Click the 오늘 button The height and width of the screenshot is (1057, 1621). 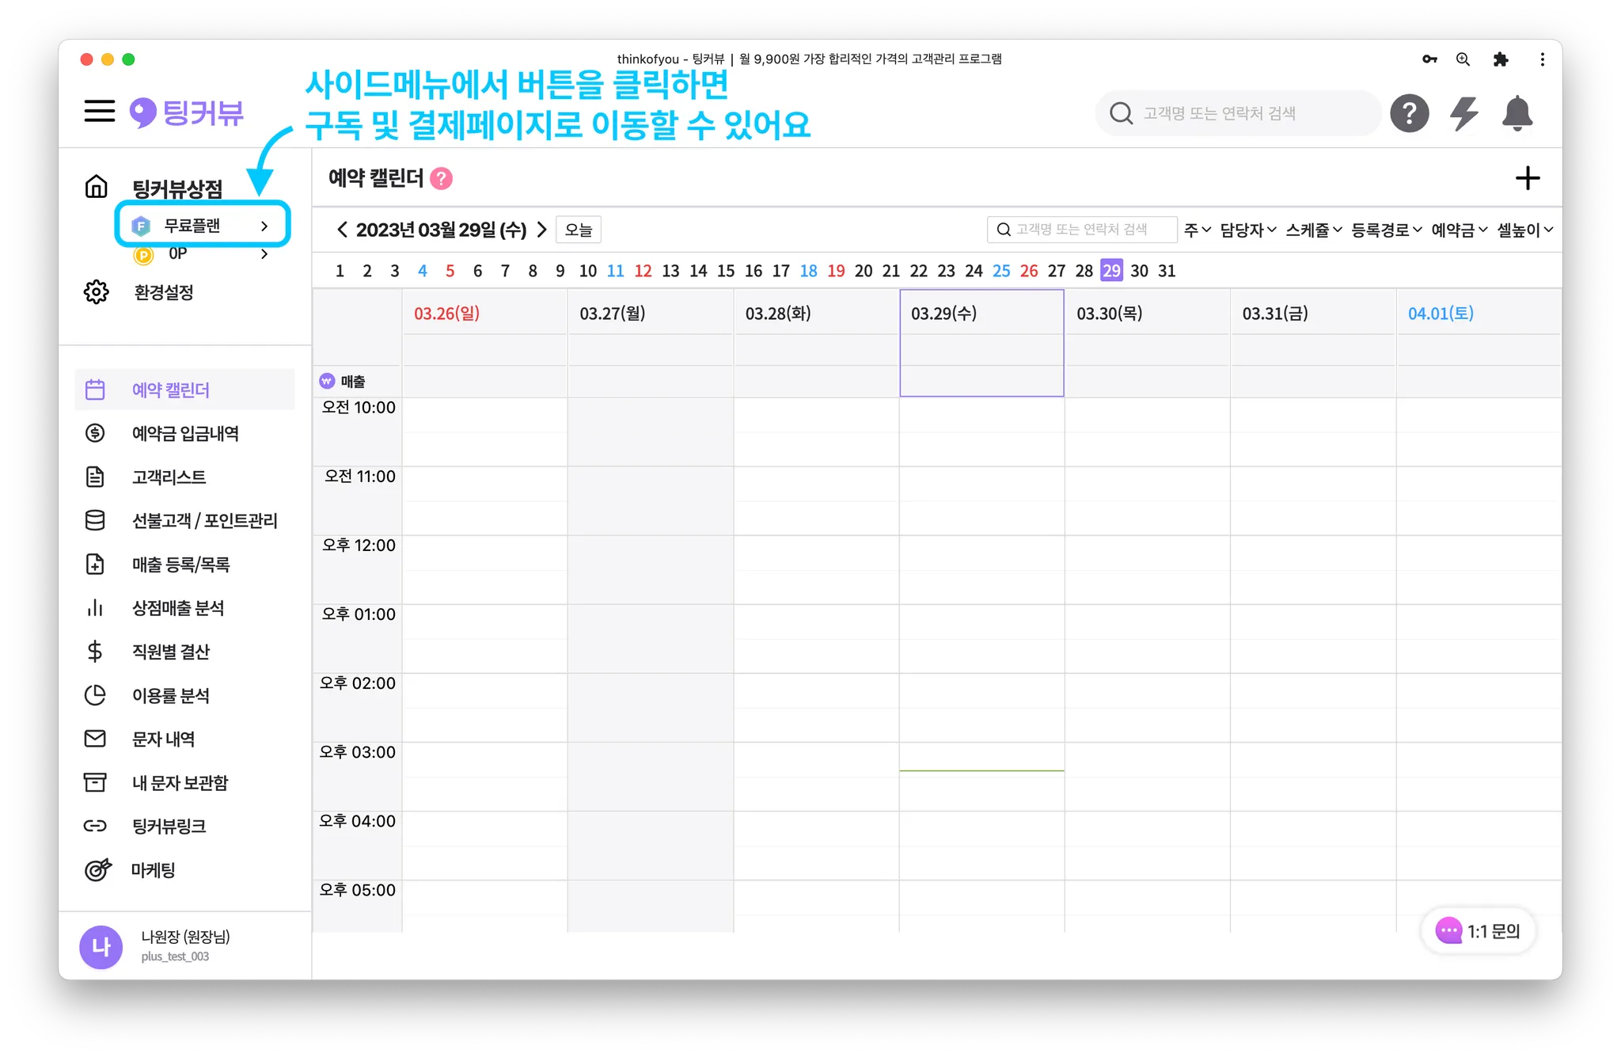(578, 230)
